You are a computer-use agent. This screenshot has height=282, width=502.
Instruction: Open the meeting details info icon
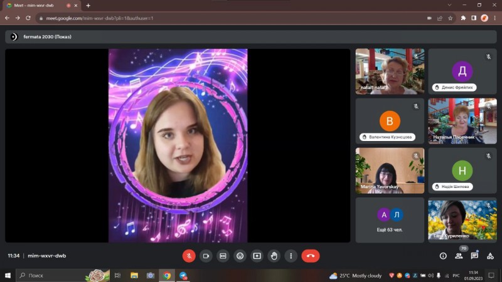[x=443, y=256]
